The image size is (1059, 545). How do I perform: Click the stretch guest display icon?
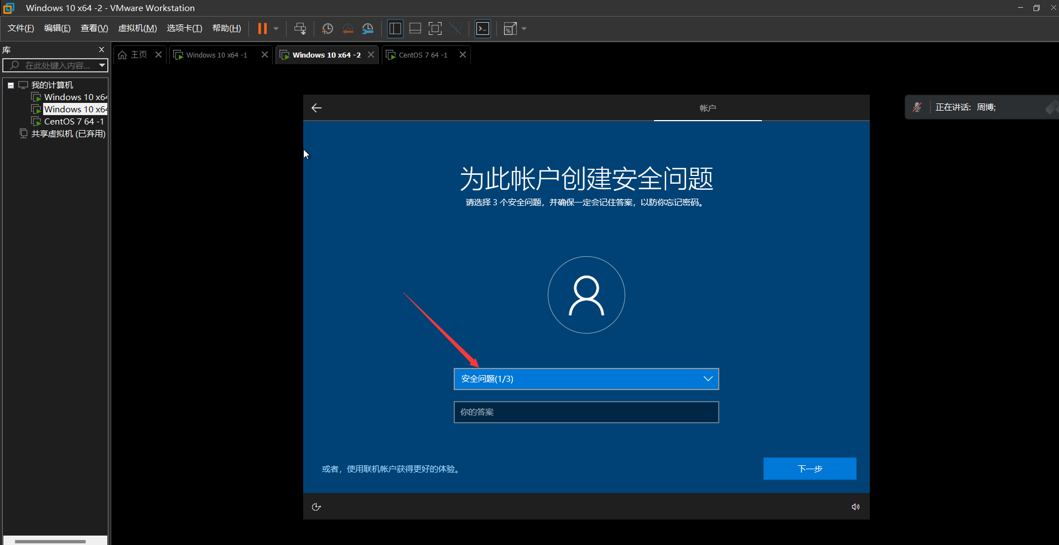(510, 28)
